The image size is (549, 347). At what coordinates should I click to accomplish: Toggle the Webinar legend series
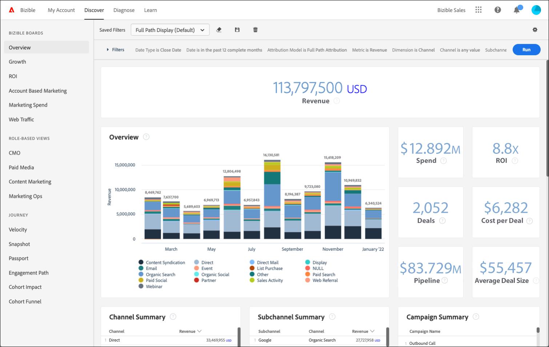coord(151,287)
